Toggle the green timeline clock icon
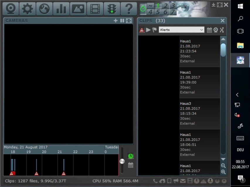The width and height of the screenshot is (250, 187). (x=131, y=156)
